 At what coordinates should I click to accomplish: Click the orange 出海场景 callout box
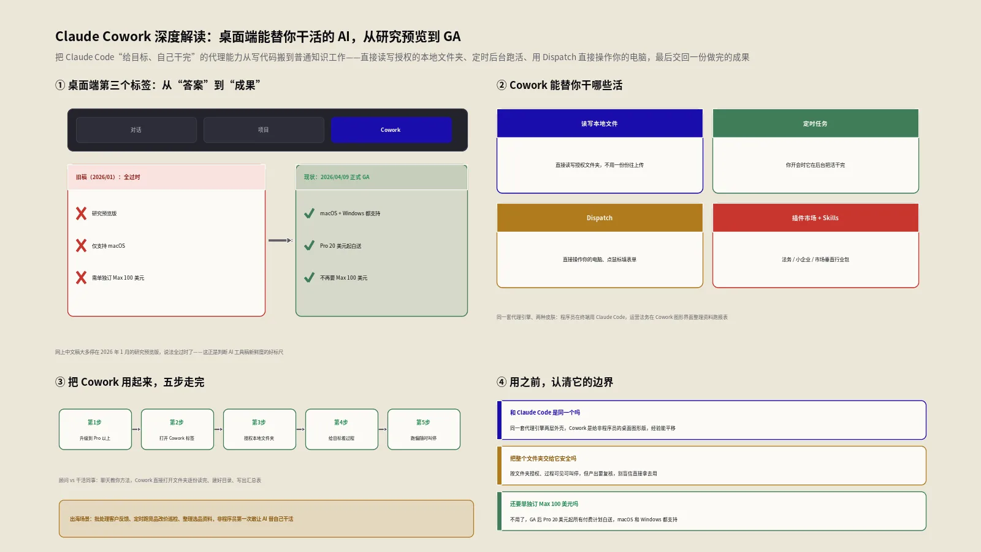tap(266, 519)
